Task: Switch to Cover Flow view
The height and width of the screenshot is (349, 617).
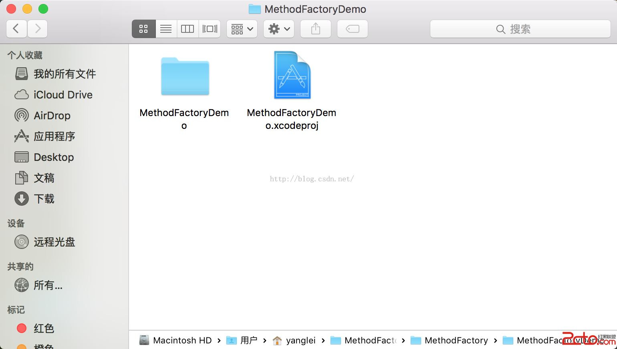Action: 210,29
